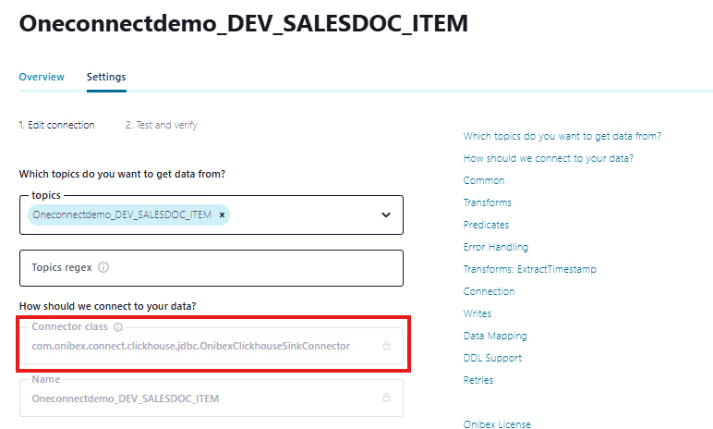Go to step 2 Test and verify

[162, 125]
